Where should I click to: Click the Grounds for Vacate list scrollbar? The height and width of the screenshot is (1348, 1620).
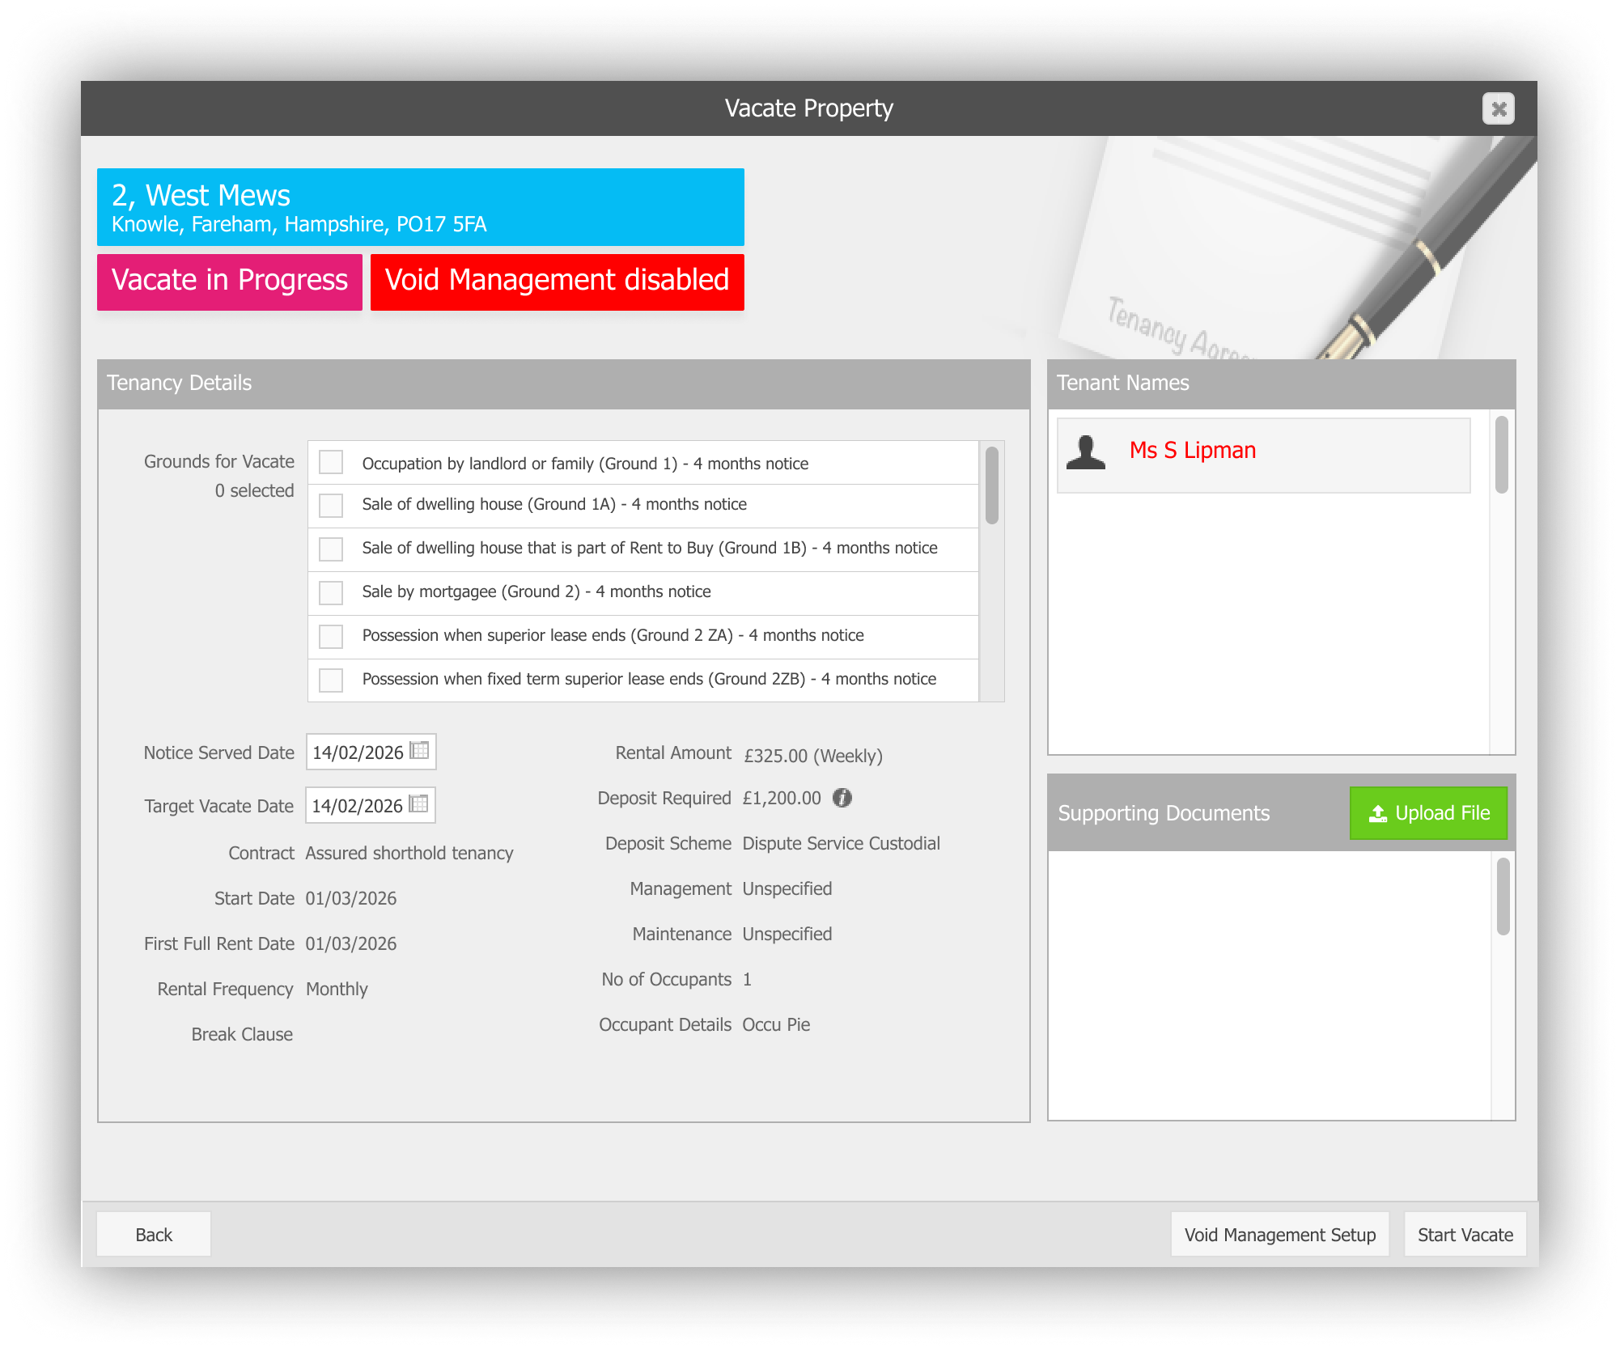point(992,485)
